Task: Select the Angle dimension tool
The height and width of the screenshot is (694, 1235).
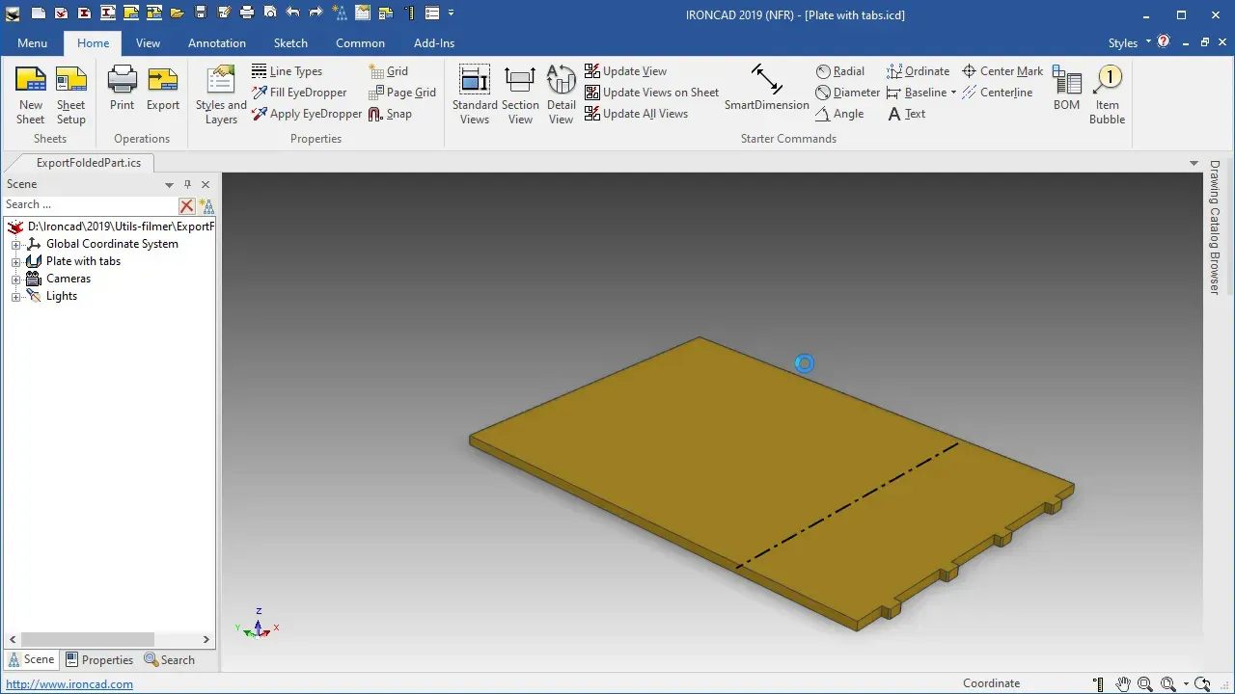Action: (x=839, y=114)
